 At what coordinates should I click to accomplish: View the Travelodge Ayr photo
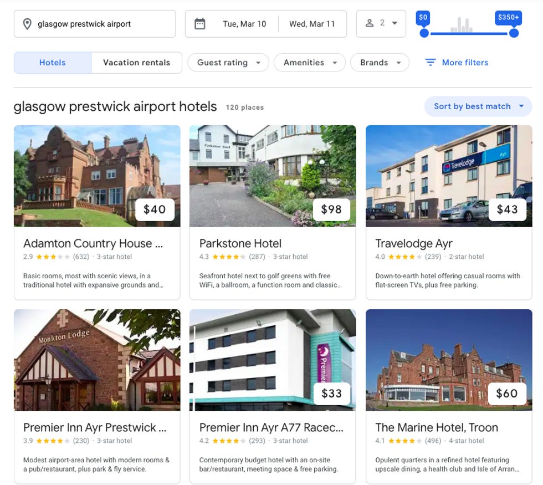(x=449, y=176)
